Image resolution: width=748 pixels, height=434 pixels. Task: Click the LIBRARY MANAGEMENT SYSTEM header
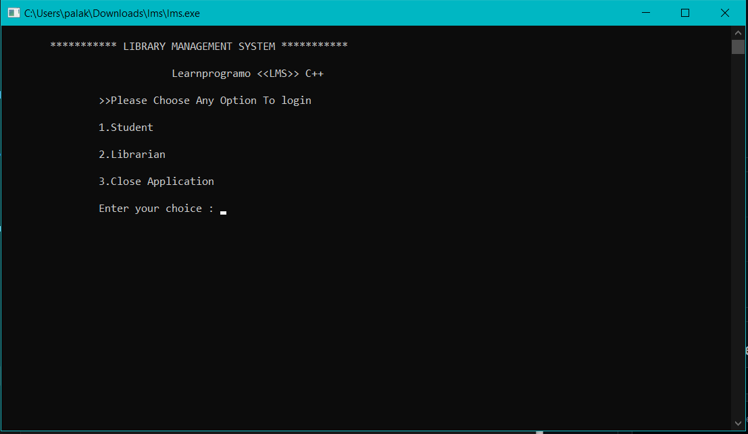tap(198, 46)
